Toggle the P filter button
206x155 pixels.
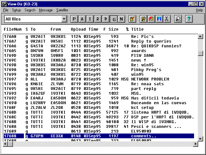click(74, 19)
